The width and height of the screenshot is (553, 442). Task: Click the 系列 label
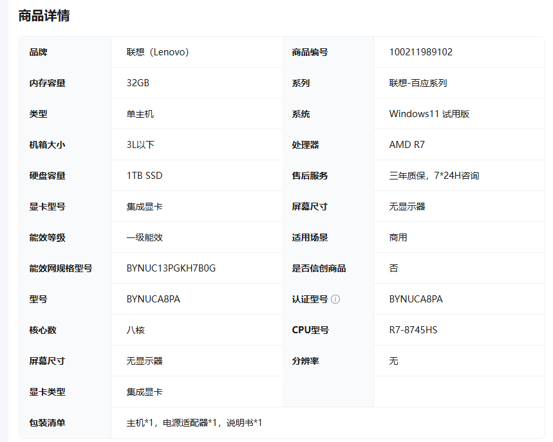(x=301, y=83)
